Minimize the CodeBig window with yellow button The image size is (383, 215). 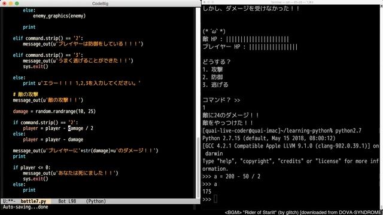(11, 4)
